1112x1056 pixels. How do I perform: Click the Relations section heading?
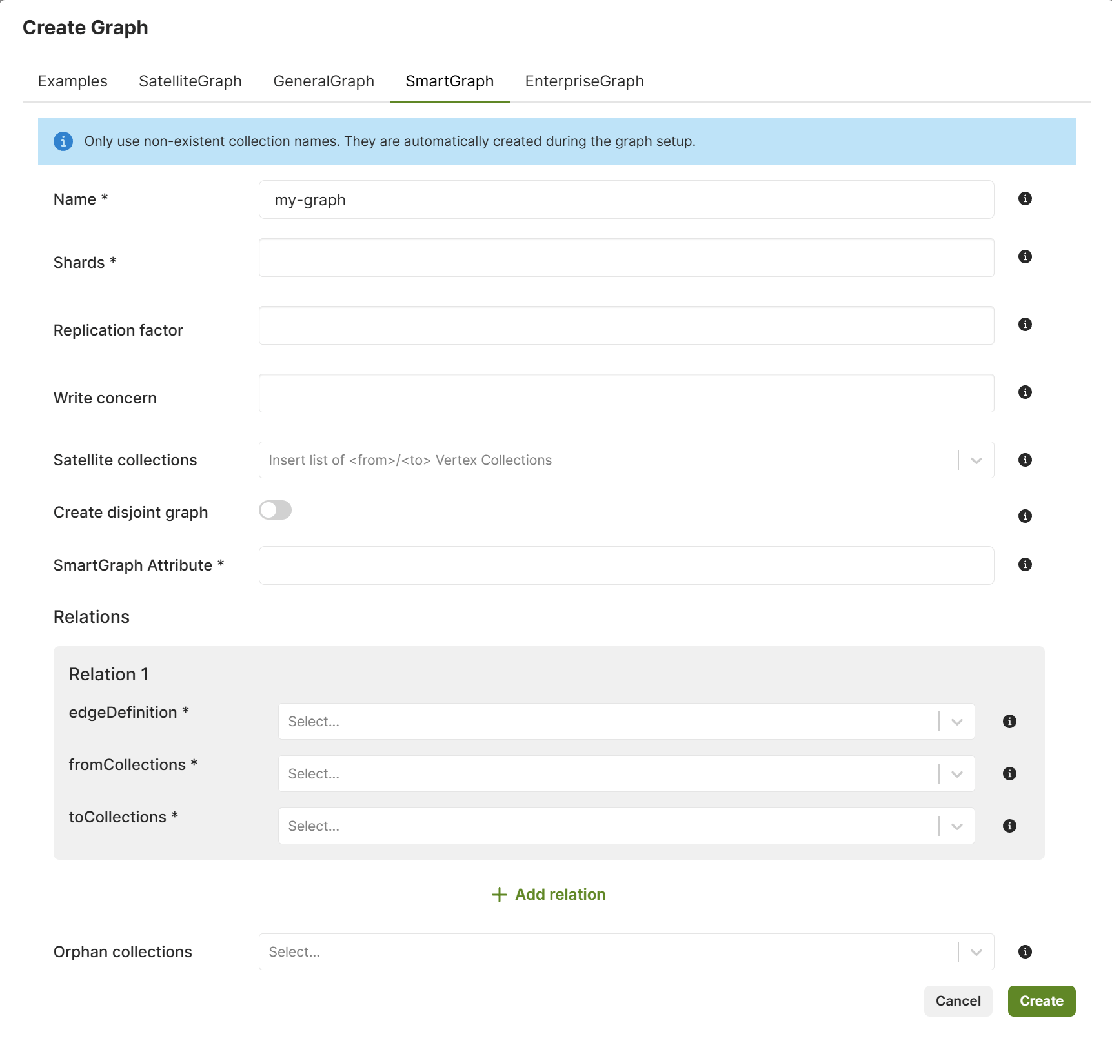[x=92, y=617]
